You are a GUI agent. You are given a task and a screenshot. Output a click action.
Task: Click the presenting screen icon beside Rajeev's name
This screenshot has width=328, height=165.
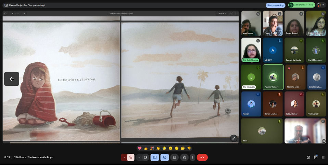(6, 5)
